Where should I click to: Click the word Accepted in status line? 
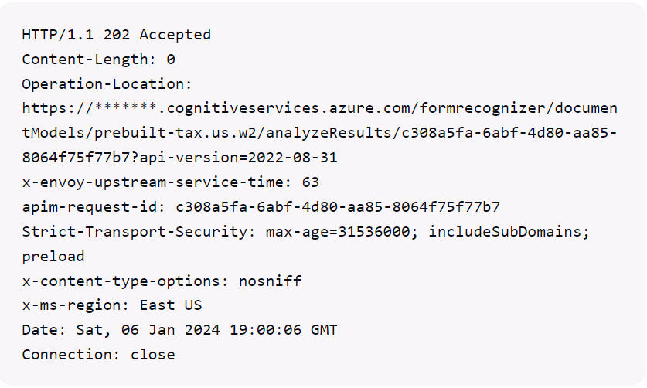pos(175,35)
